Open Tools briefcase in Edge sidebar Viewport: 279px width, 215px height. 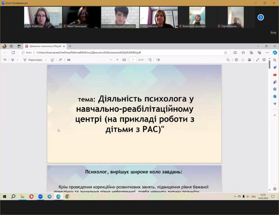tap(275, 75)
